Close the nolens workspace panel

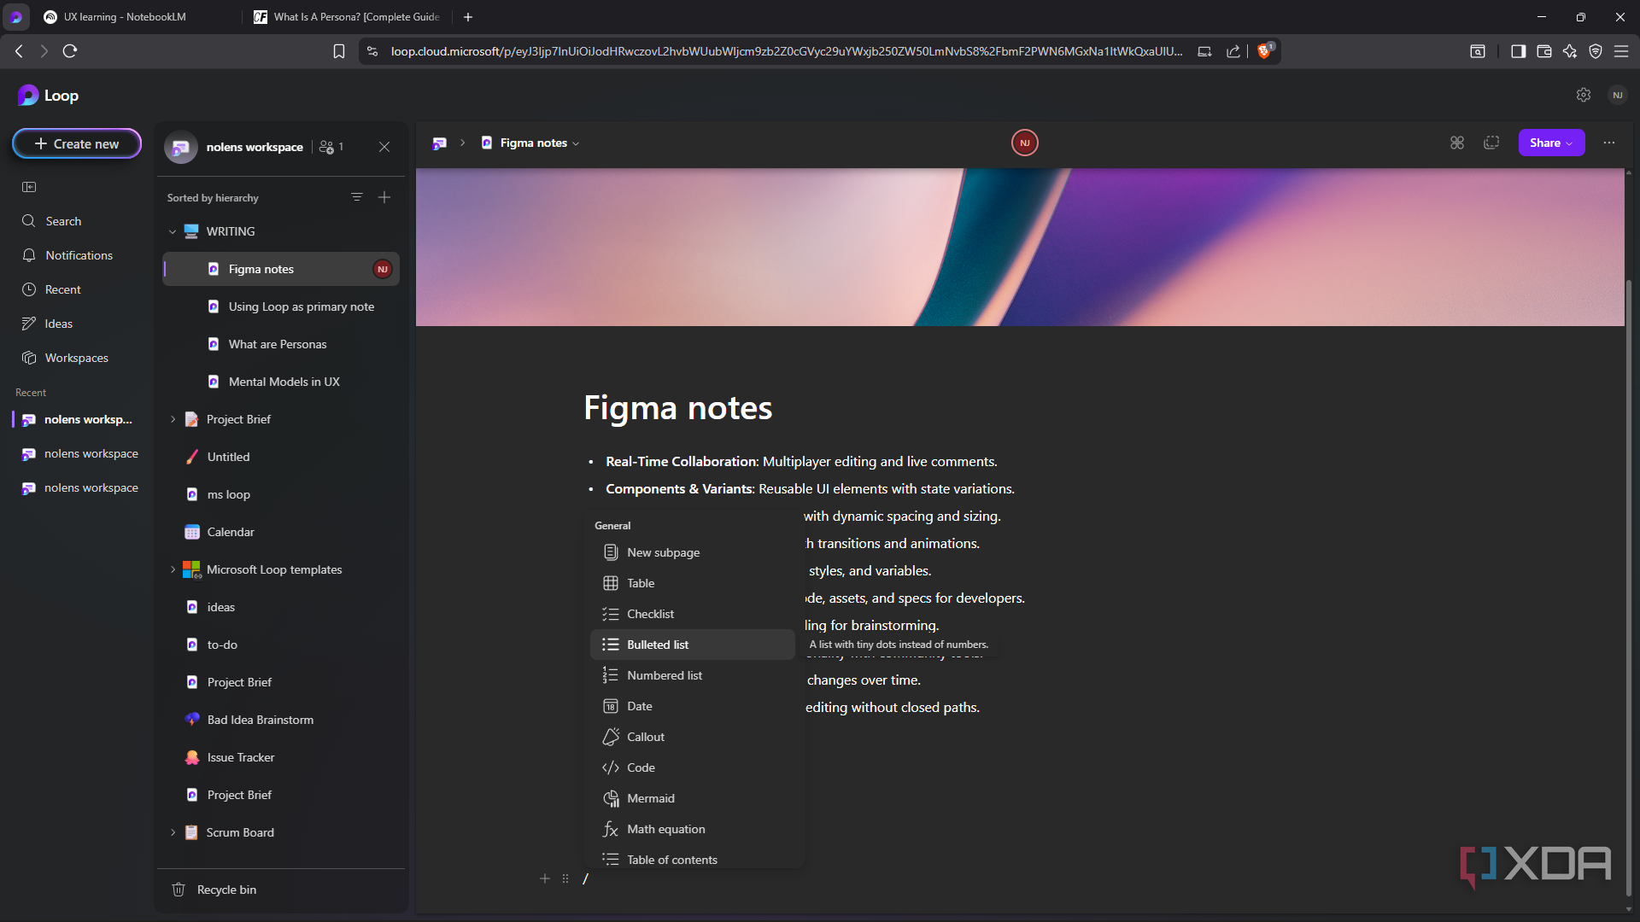point(384,147)
